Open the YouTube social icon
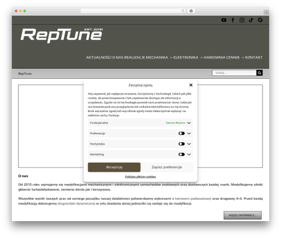 (x=224, y=20)
